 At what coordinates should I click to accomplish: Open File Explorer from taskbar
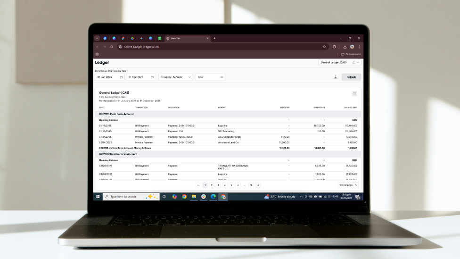(x=194, y=196)
